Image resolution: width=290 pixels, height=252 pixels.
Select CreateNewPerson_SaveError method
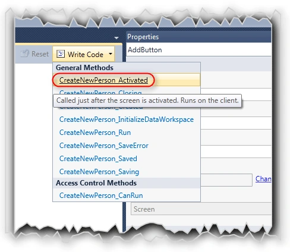pyautogui.click(x=103, y=146)
